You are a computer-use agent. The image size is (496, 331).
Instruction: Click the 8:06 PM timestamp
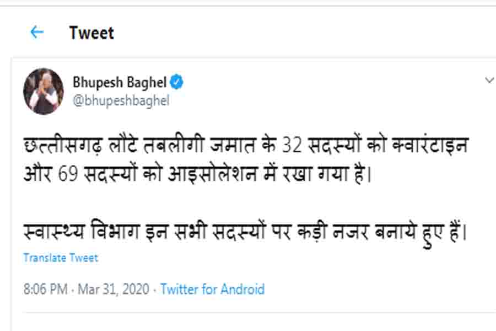pos(46,289)
